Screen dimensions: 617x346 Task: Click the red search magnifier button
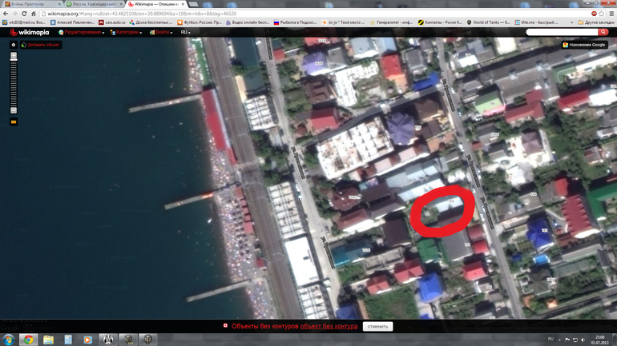point(603,33)
